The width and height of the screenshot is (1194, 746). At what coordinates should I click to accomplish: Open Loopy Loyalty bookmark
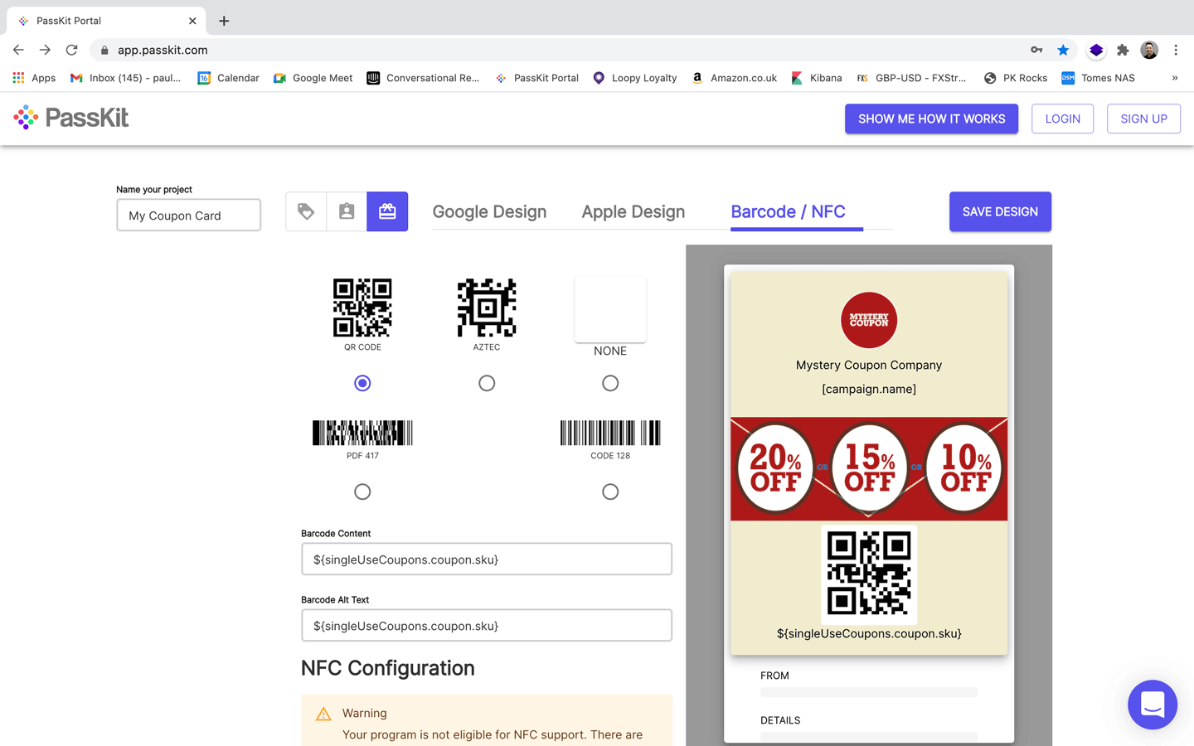(634, 78)
